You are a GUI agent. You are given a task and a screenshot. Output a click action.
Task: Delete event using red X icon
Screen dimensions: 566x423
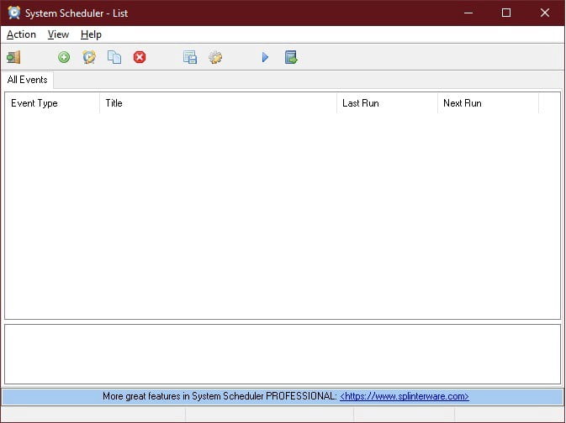click(x=140, y=57)
